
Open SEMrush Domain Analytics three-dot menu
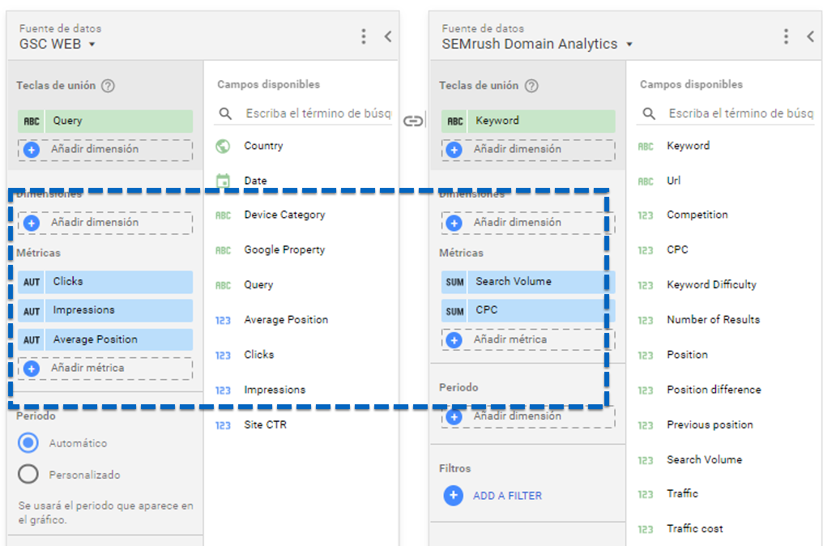pyautogui.click(x=786, y=36)
